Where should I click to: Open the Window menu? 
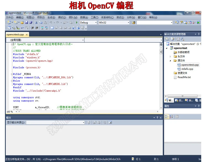point(142,17)
